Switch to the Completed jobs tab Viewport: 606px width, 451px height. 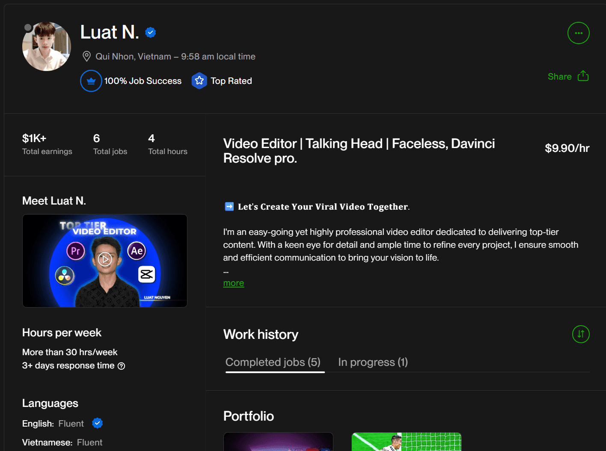pos(273,362)
